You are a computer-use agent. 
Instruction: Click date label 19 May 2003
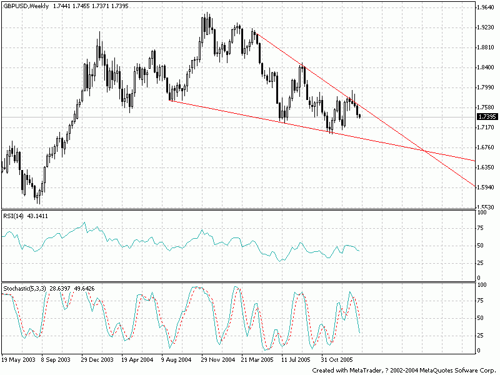pyautogui.click(x=18, y=360)
